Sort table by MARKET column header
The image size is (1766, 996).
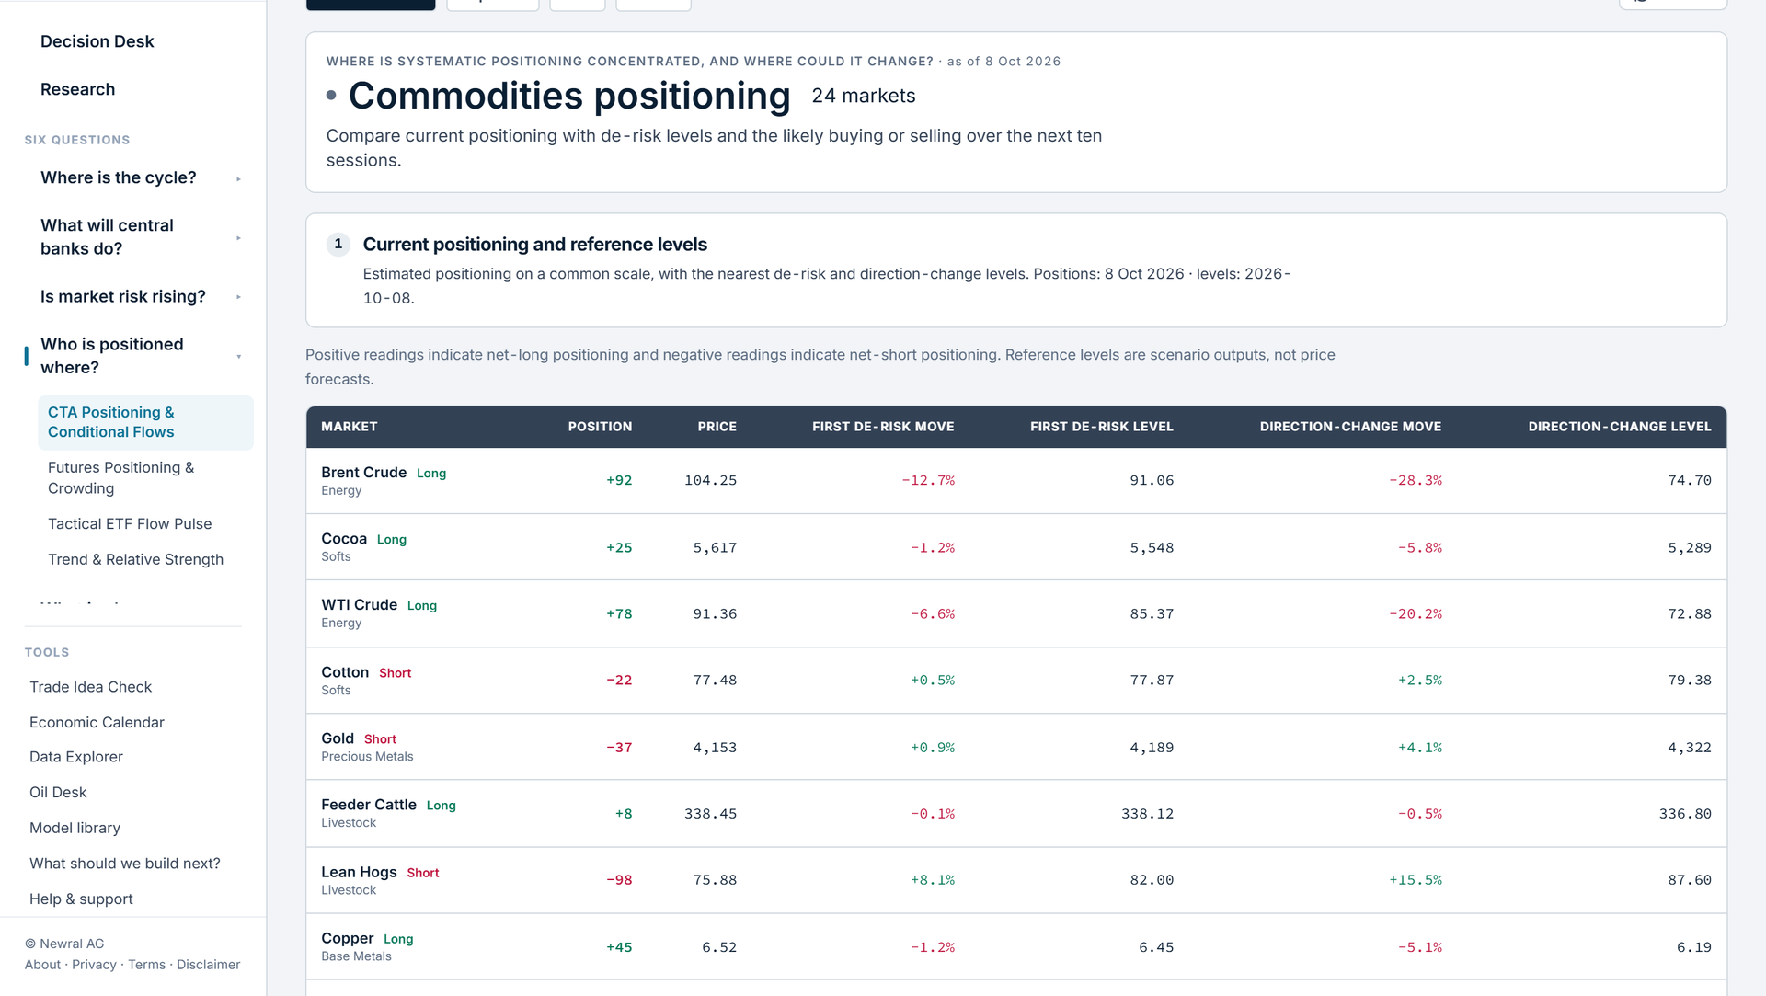click(x=349, y=427)
